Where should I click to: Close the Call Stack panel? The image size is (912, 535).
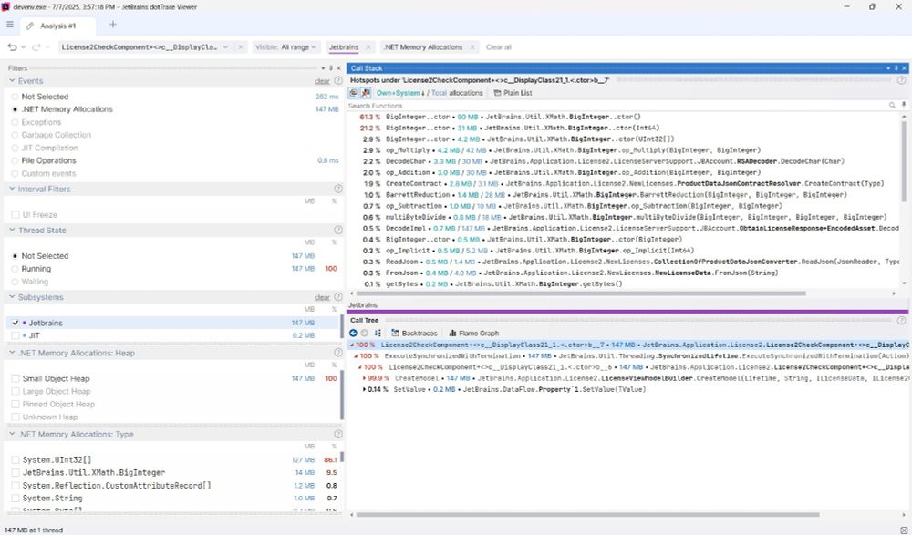point(905,68)
